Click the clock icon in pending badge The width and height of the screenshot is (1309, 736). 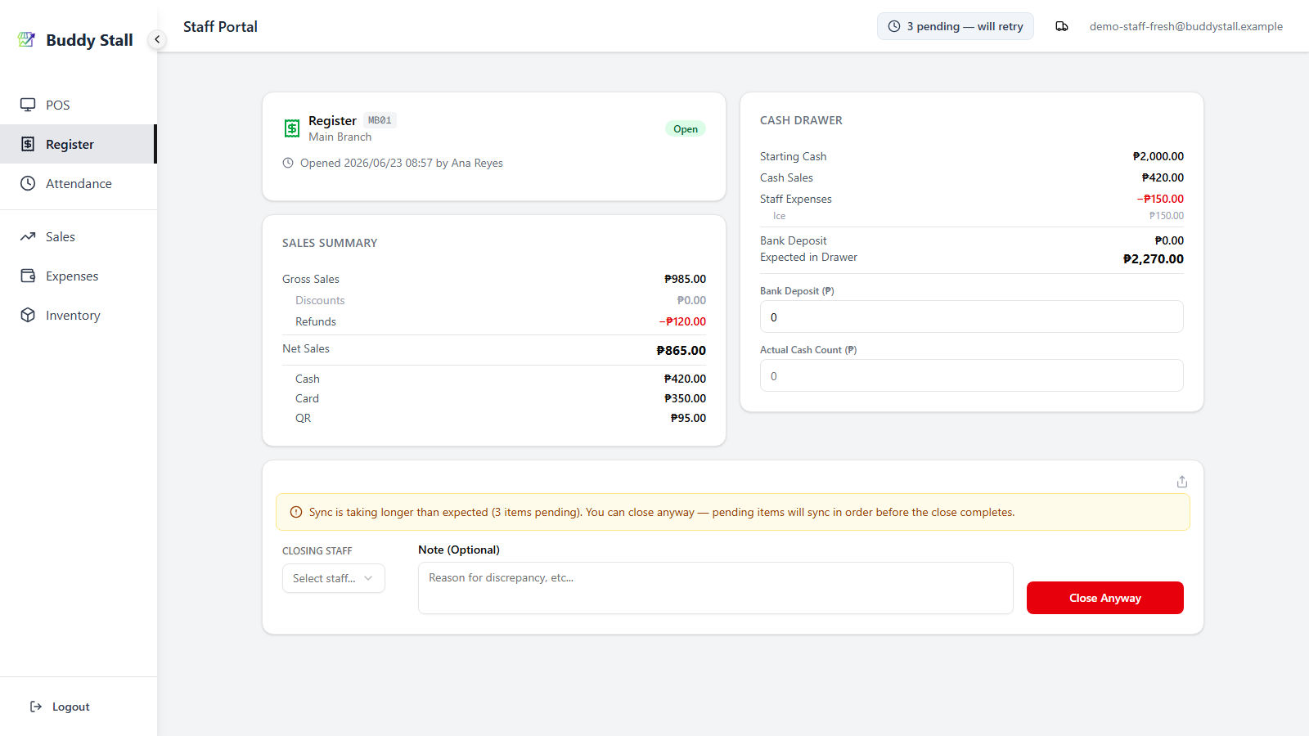click(894, 26)
